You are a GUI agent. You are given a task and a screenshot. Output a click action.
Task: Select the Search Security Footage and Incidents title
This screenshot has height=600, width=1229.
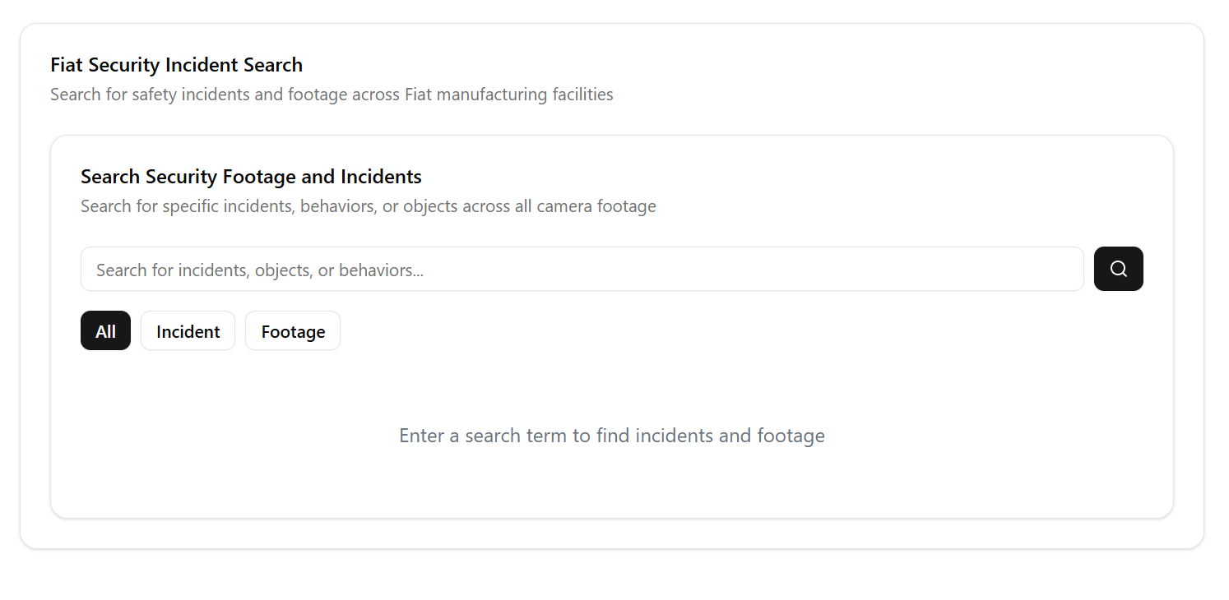point(251,176)
